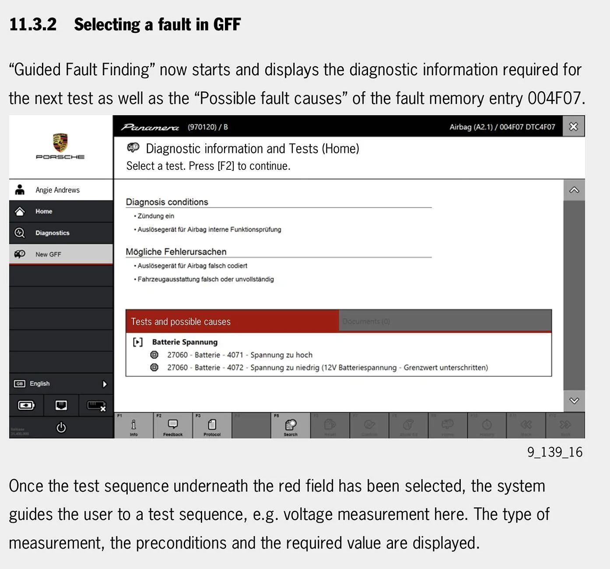Click the icon beside Diagnostic information and Tests
The height and width of the screenshot is (569, 610).
coord(133,148)
